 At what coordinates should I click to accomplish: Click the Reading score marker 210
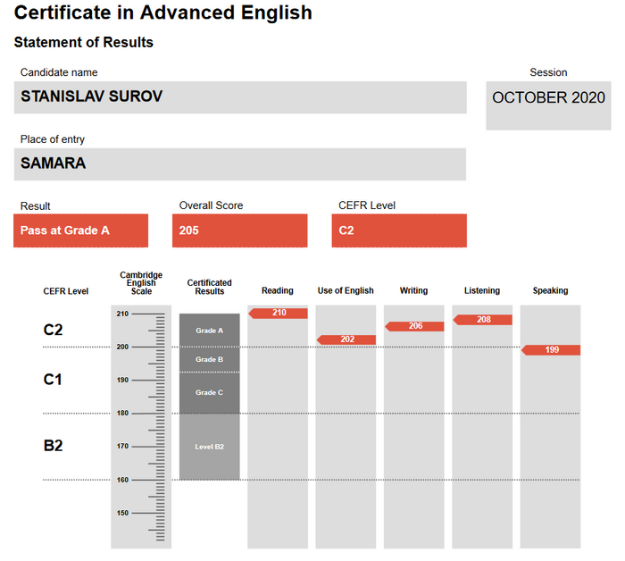(279, 313)
